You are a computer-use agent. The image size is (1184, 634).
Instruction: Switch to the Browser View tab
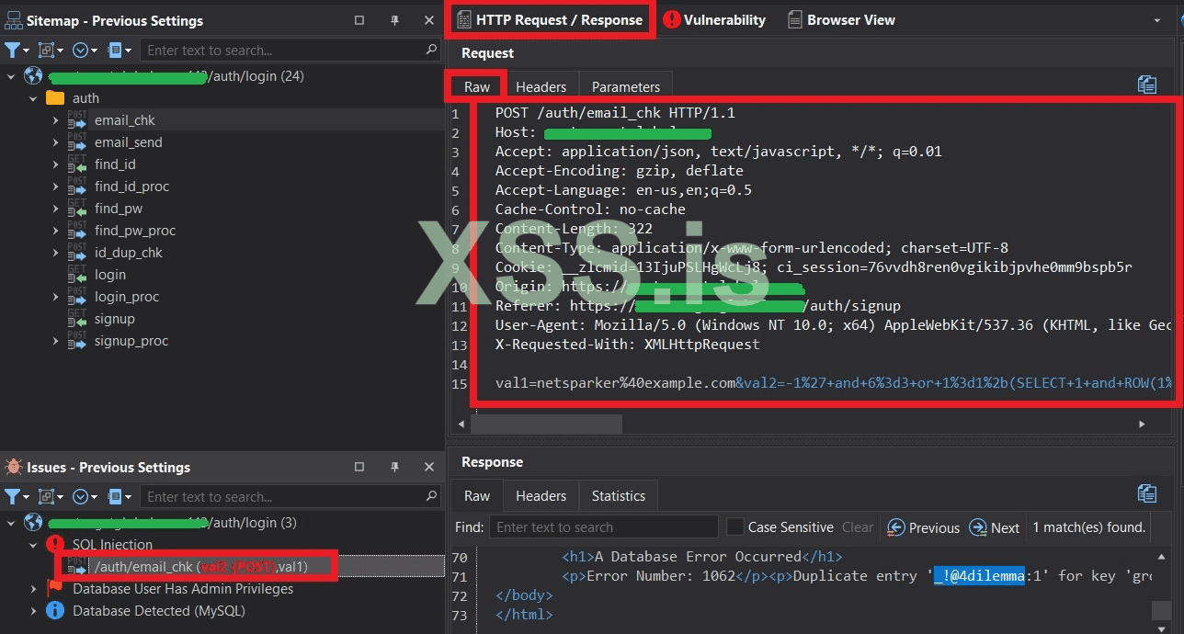pos(841,20)
